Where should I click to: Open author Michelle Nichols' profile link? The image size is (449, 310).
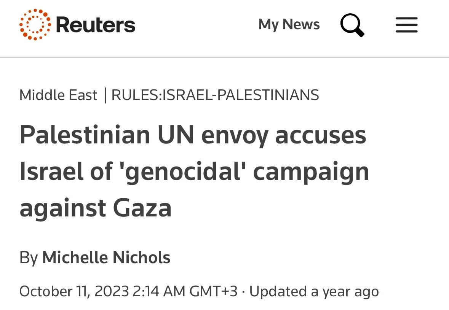tap(106, 258)
